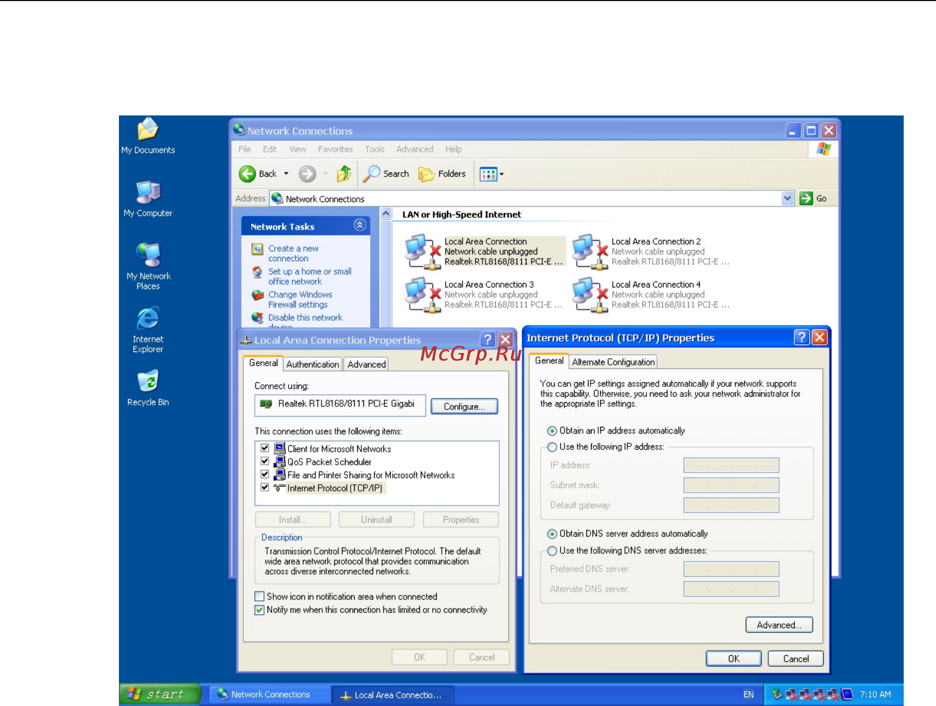Uncheck Client for Microsoft Networks
The width and height of the screenshot is (936, 706).
265,448
